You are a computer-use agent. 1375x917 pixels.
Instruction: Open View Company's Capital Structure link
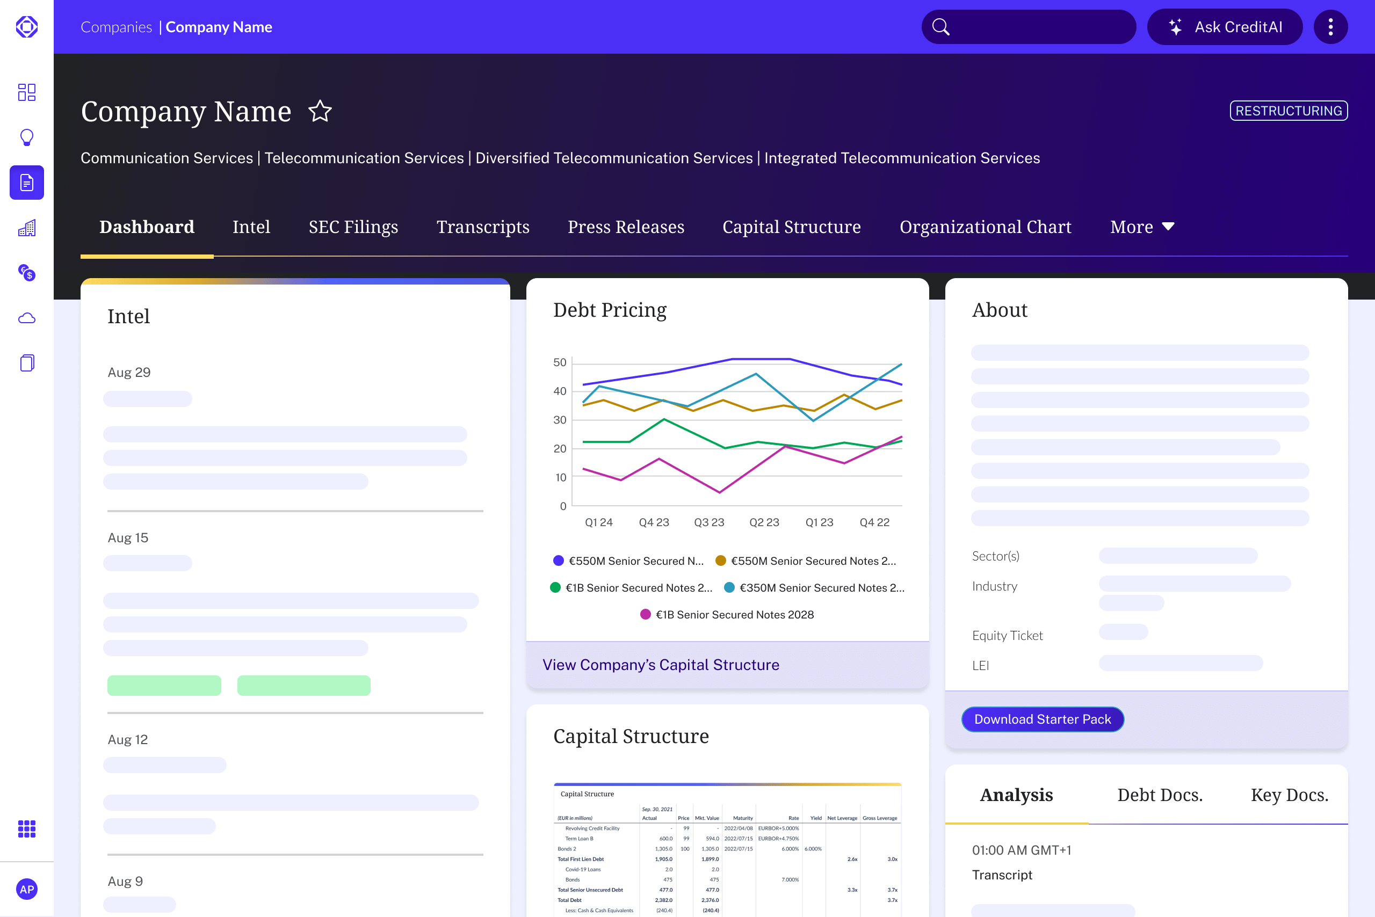pos(661,665)
